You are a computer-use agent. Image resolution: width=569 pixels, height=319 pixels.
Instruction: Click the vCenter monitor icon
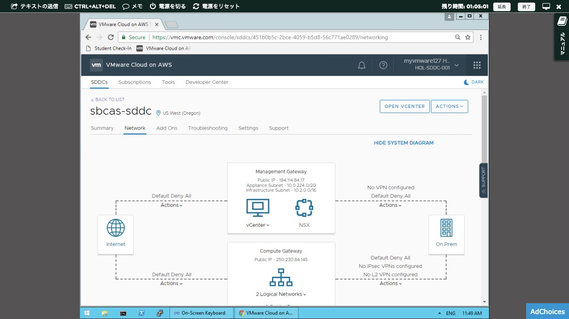(258, 208)
